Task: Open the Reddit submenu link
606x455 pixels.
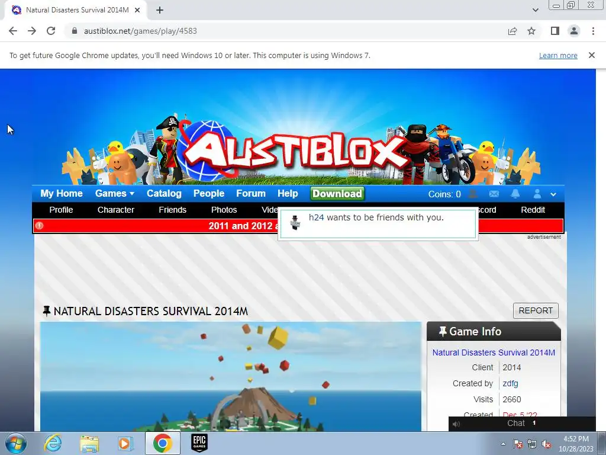Action: (x=533, y=210)
